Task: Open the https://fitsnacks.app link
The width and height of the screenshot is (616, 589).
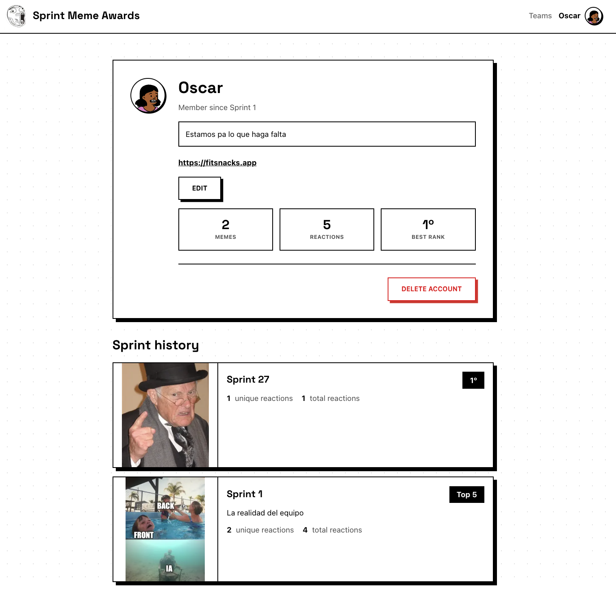Action: pyautogui.click(x=217, y=162)
